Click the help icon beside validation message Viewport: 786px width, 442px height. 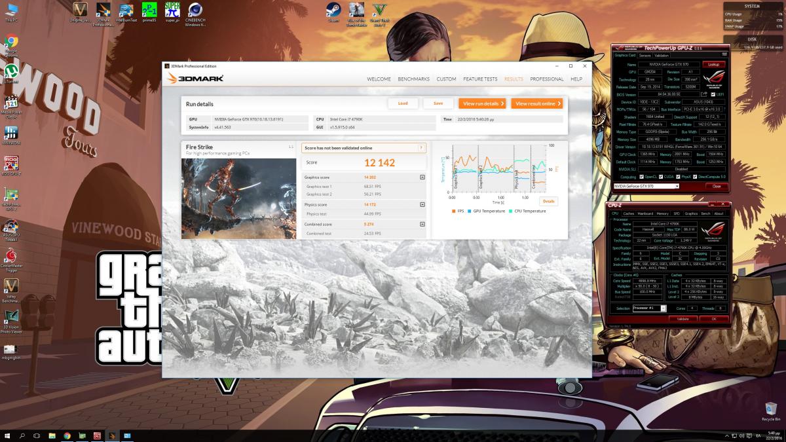(x=422, y=148)
